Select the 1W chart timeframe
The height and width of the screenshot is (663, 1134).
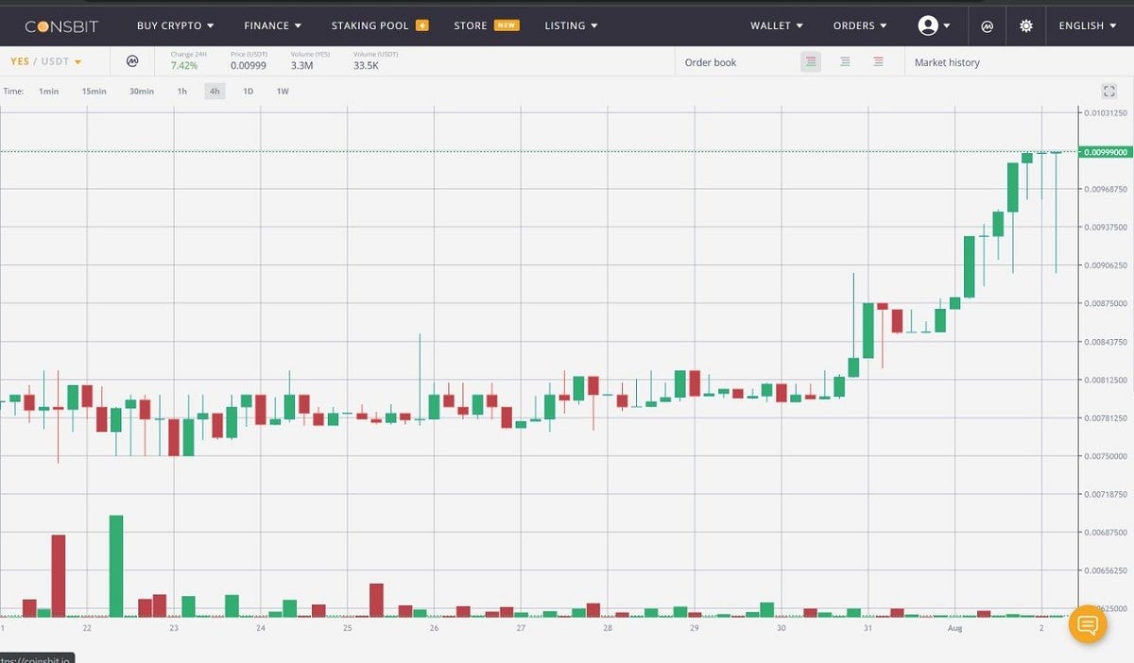coord(281,91)
